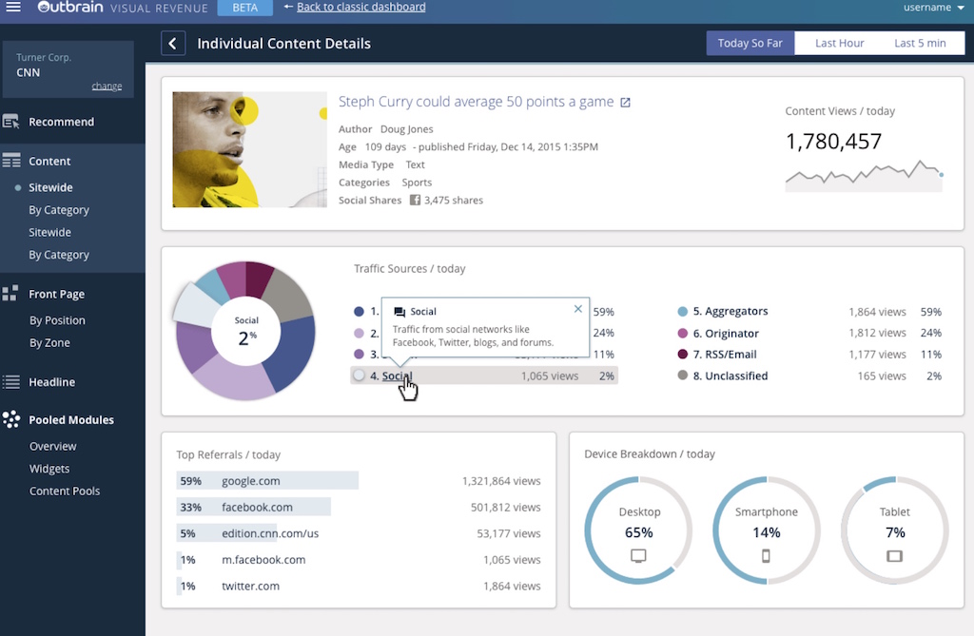
Task: Click the Originator pink legend dot
Action: click(x=682, y=333)
